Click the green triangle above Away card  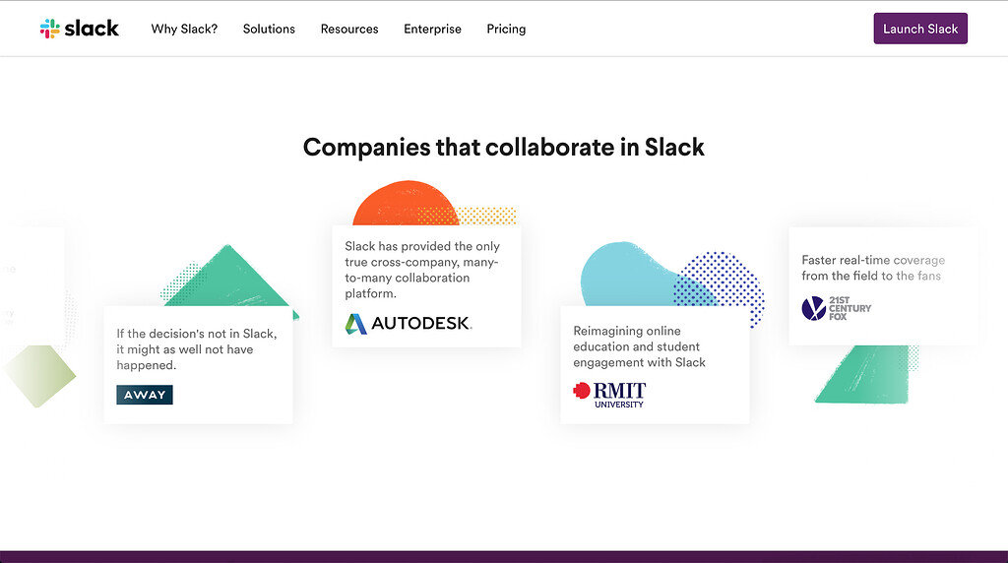pyautogui.click(x=226, y=277)
